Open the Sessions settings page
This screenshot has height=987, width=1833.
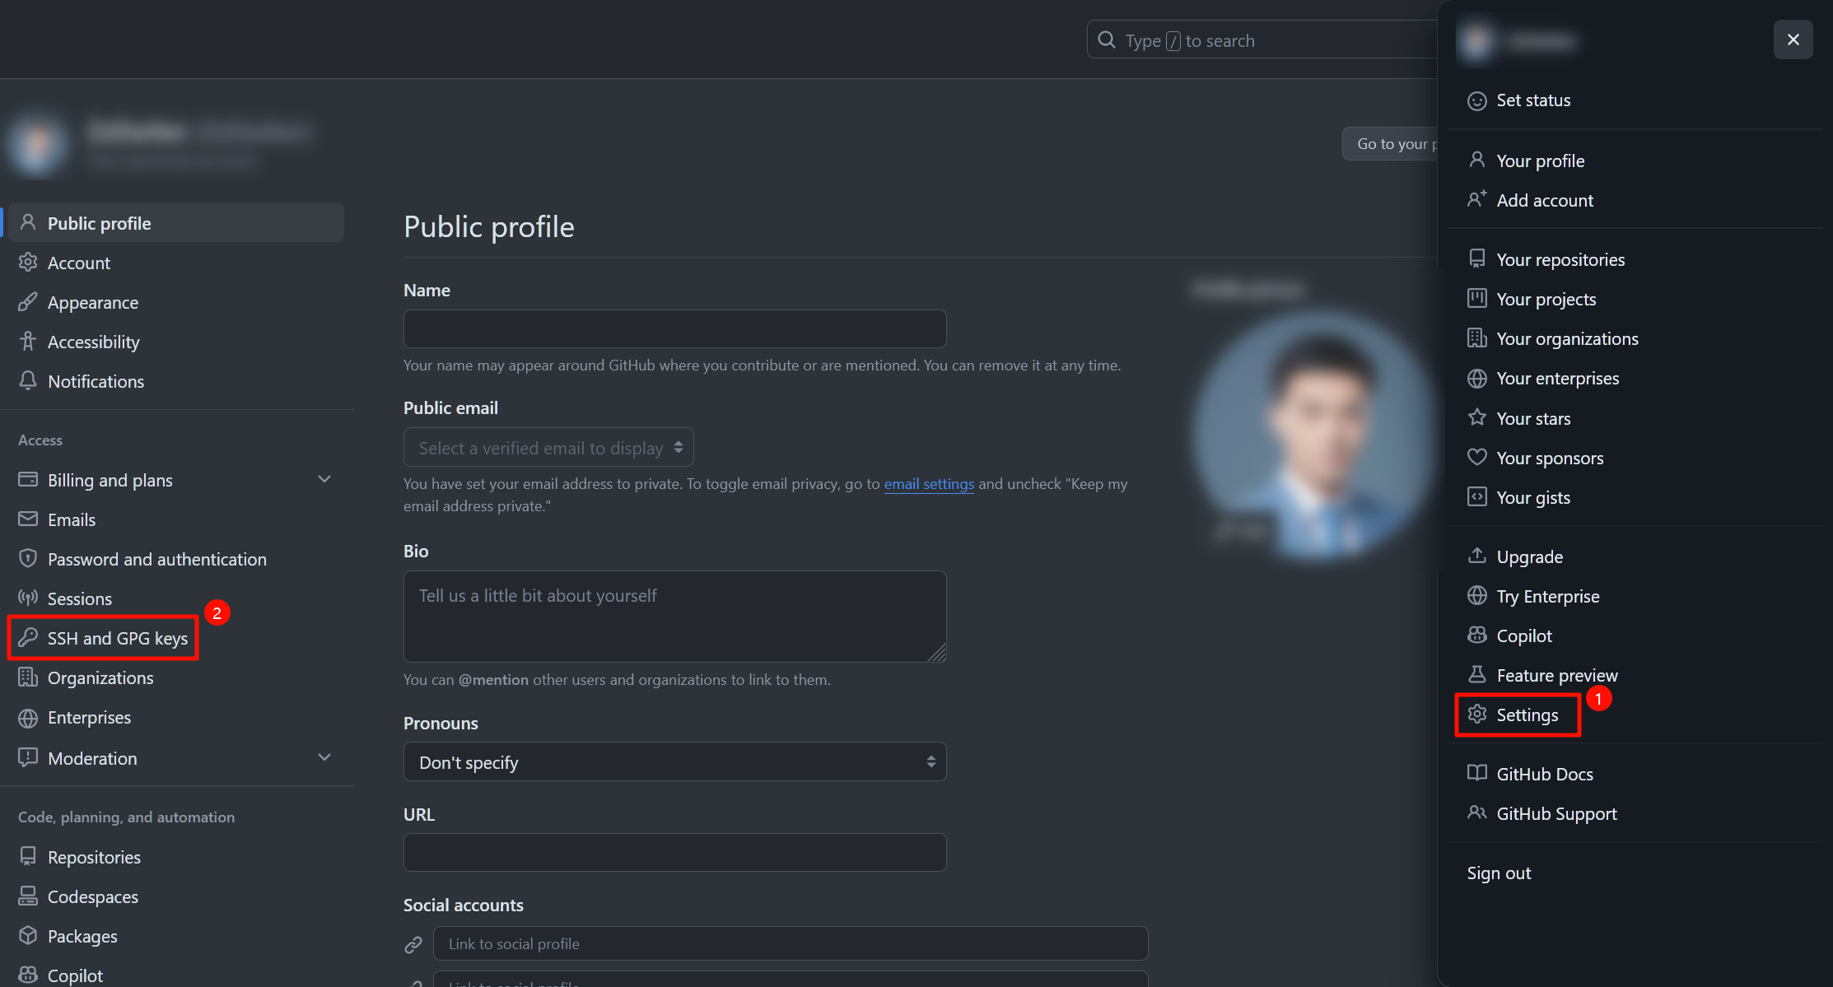coord(79,598)
